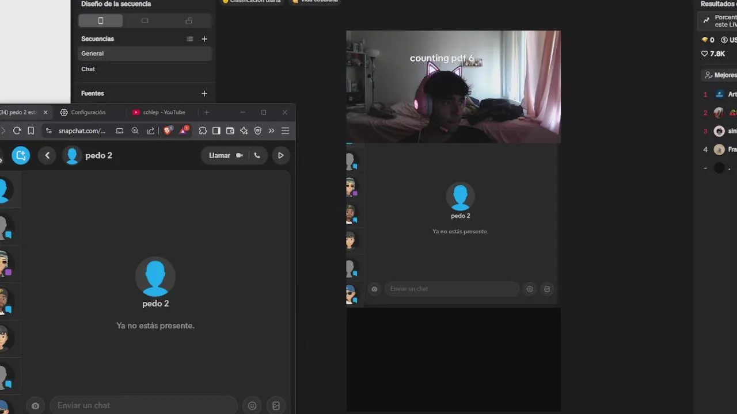
Task: Attach an image using the gallery icon
Action: tap(276, 405)
